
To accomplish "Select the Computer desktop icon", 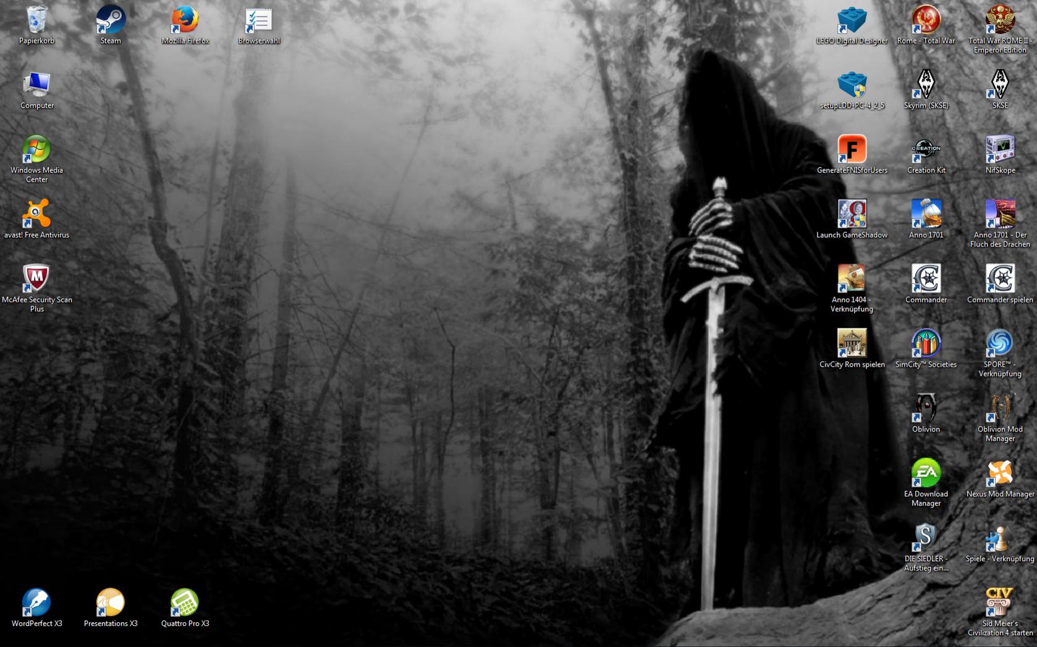I will tap(36, 85).
